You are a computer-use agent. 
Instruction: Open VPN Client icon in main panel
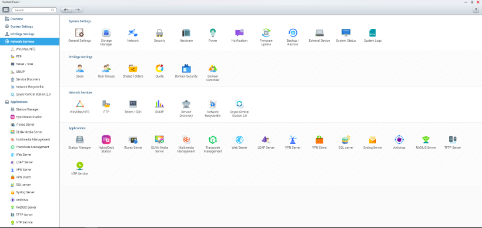(319, 139)
